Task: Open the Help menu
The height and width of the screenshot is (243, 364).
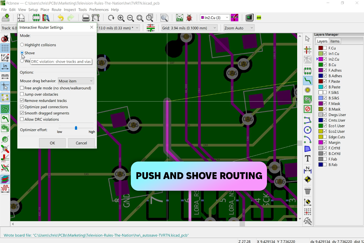Action: [115, 10]
